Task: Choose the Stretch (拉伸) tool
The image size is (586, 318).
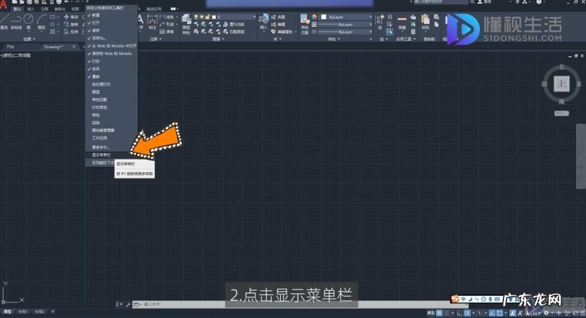Action: [71, 32]
